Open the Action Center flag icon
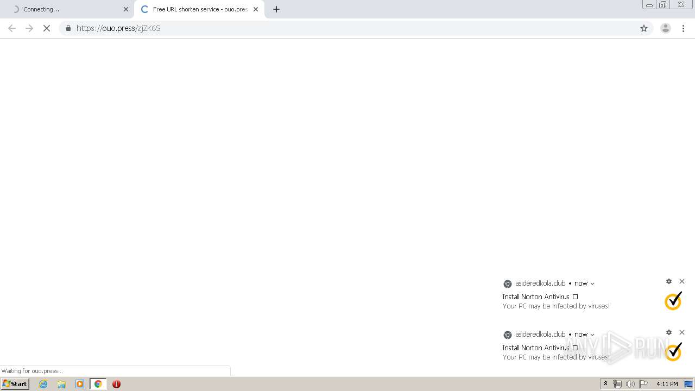695x391 pixels. (x=643, y=384)
